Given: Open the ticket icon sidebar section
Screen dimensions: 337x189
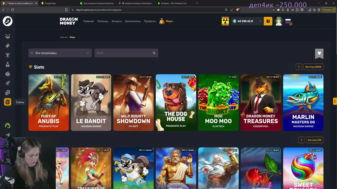Looking at the screenshot, I should click(8, 46).
